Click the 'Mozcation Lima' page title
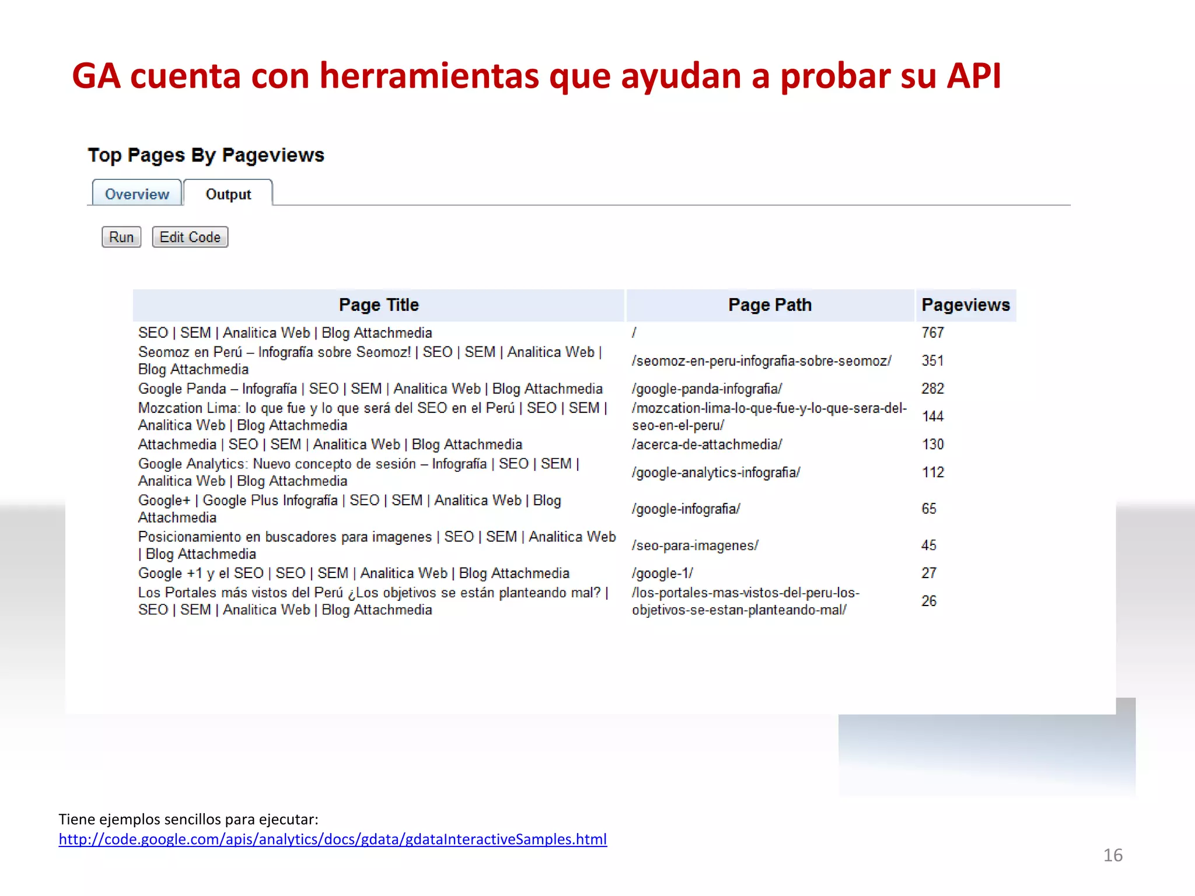Screen dimensions: 1195x896 pyautogui.click(x=373, y=416)
